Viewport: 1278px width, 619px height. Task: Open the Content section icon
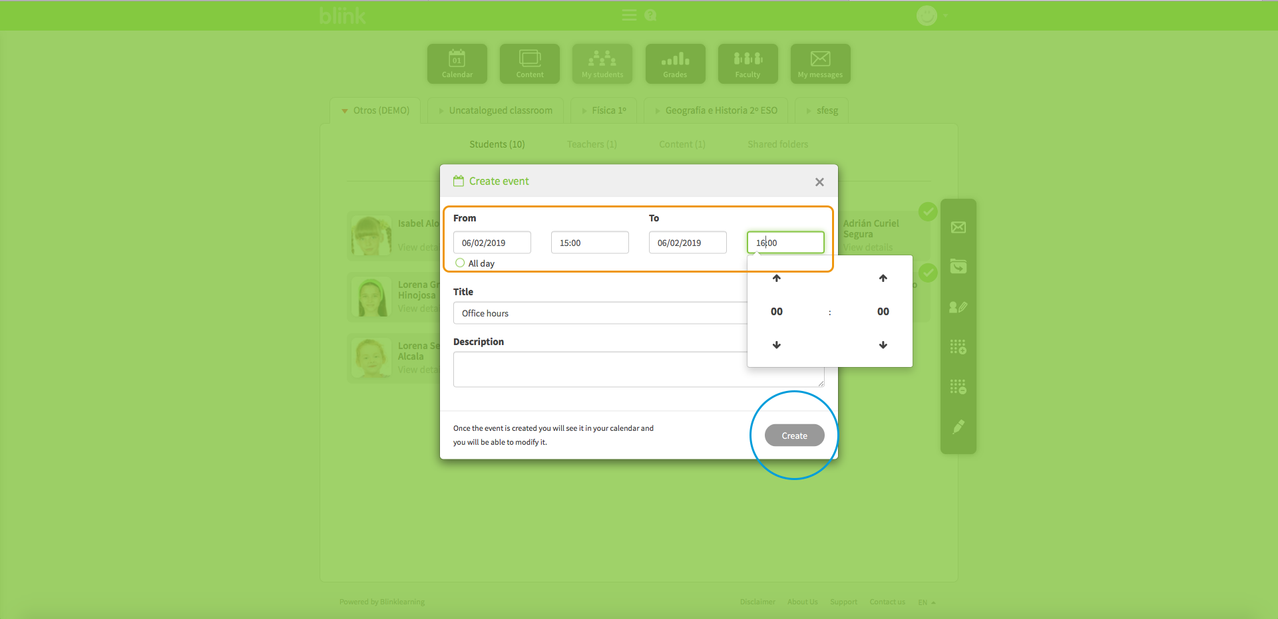click(x=529, y=63)
